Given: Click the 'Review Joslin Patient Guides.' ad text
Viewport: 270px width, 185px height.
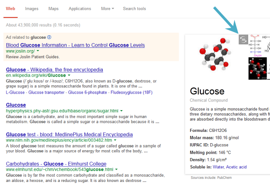Looking at the screenshot, I should (x=33, y=57).
